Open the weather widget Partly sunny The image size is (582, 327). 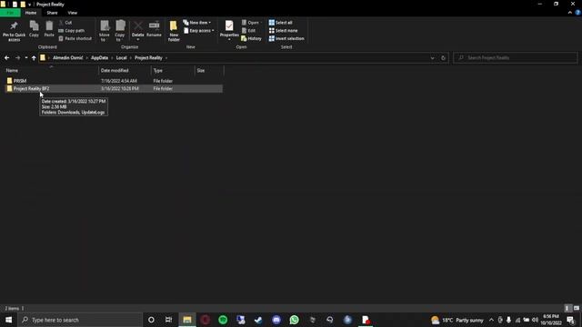(457, 320)
